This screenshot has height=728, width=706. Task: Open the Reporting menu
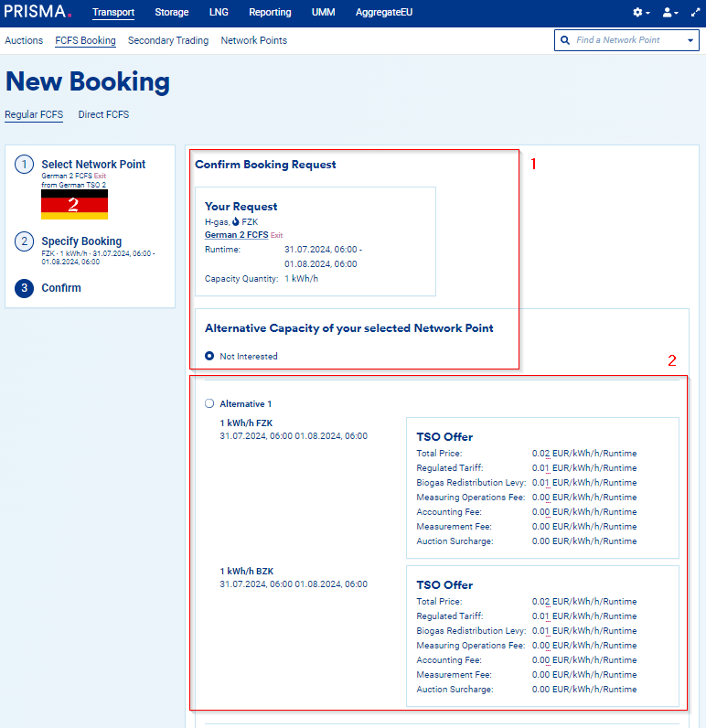(x=270, y=13)
